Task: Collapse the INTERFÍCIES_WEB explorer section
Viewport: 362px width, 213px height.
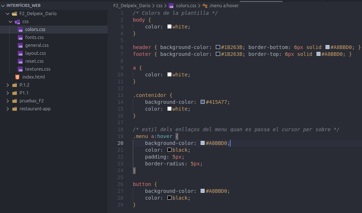Action: (x=3, y=6)
